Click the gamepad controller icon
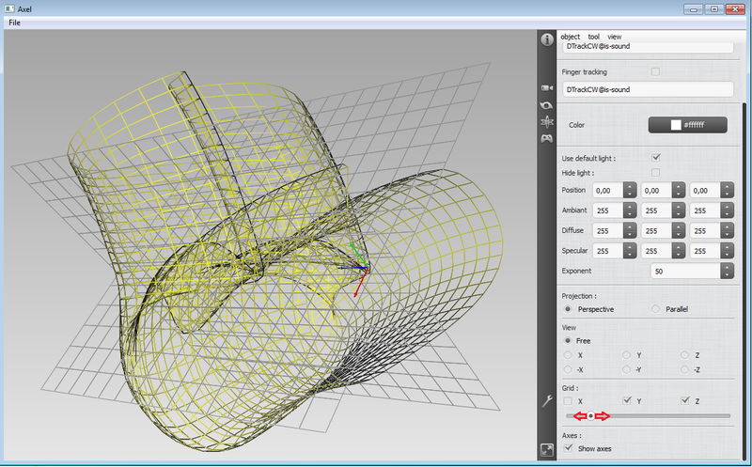The height and width of the screenshot is (467, 752). coord(546,139)
